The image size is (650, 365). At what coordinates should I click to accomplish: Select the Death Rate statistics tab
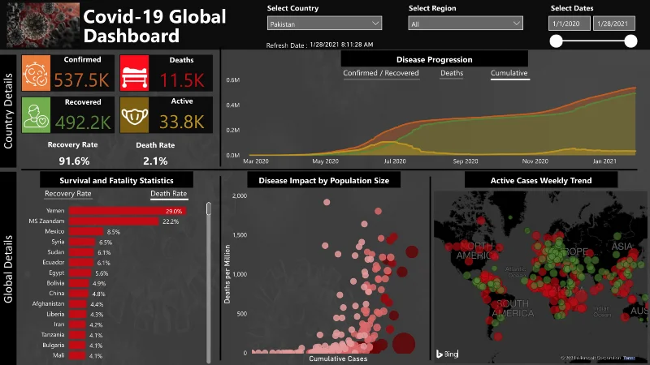169,194
